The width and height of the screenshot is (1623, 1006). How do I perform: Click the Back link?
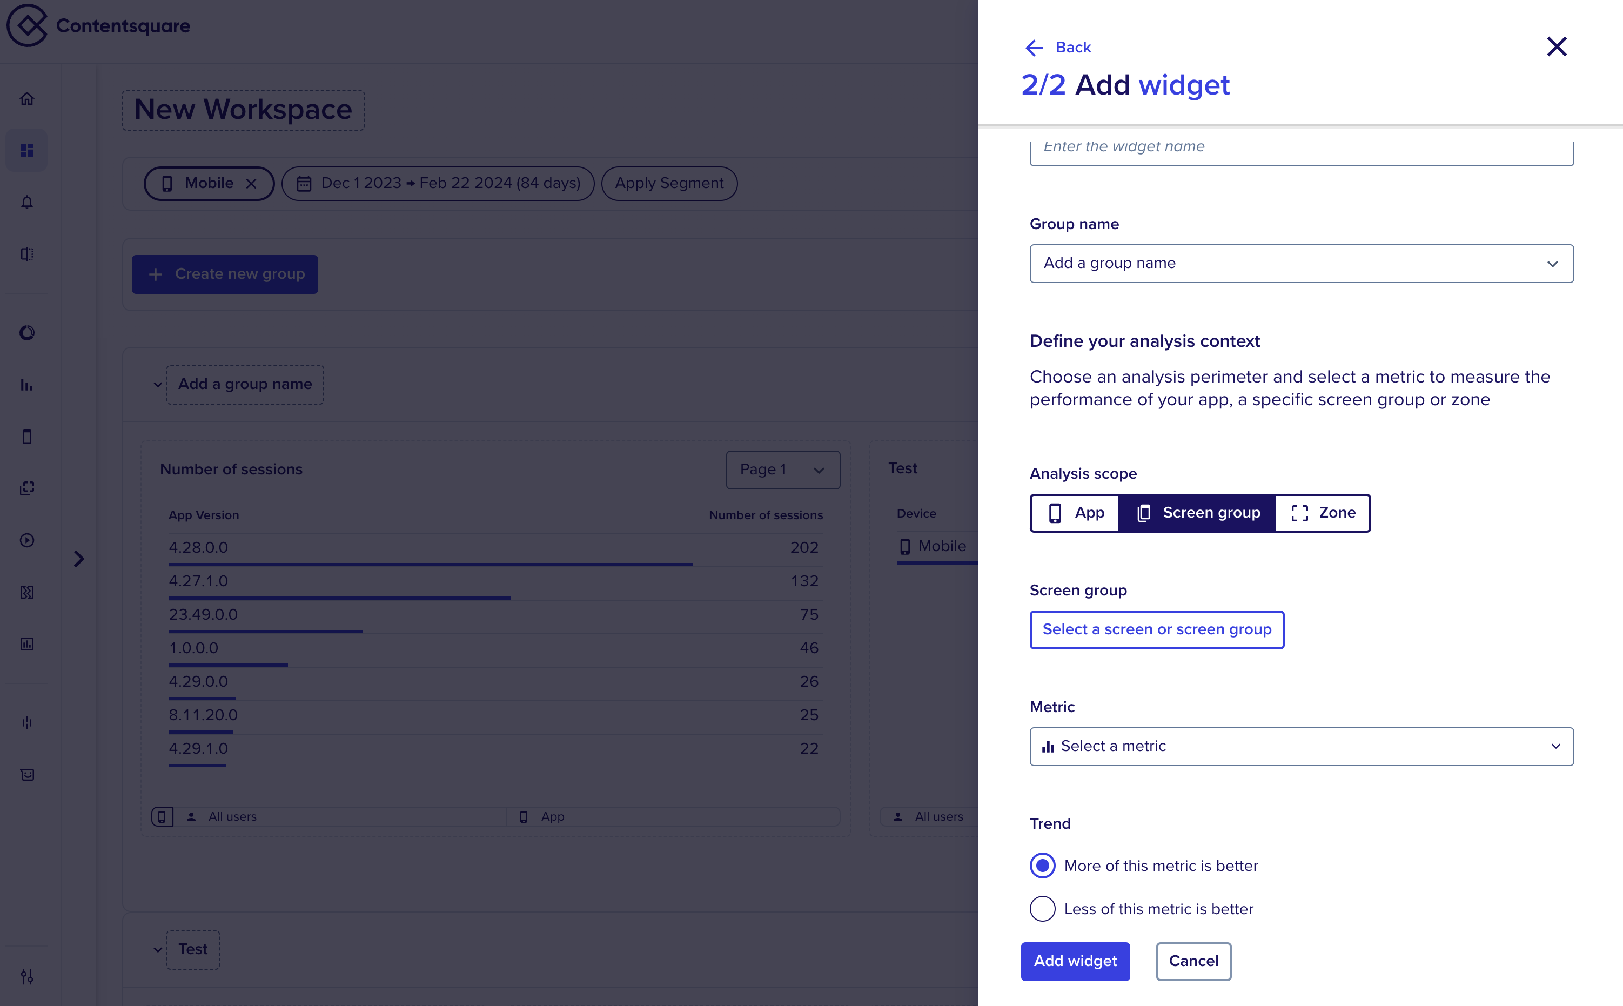click(1073, 47)
